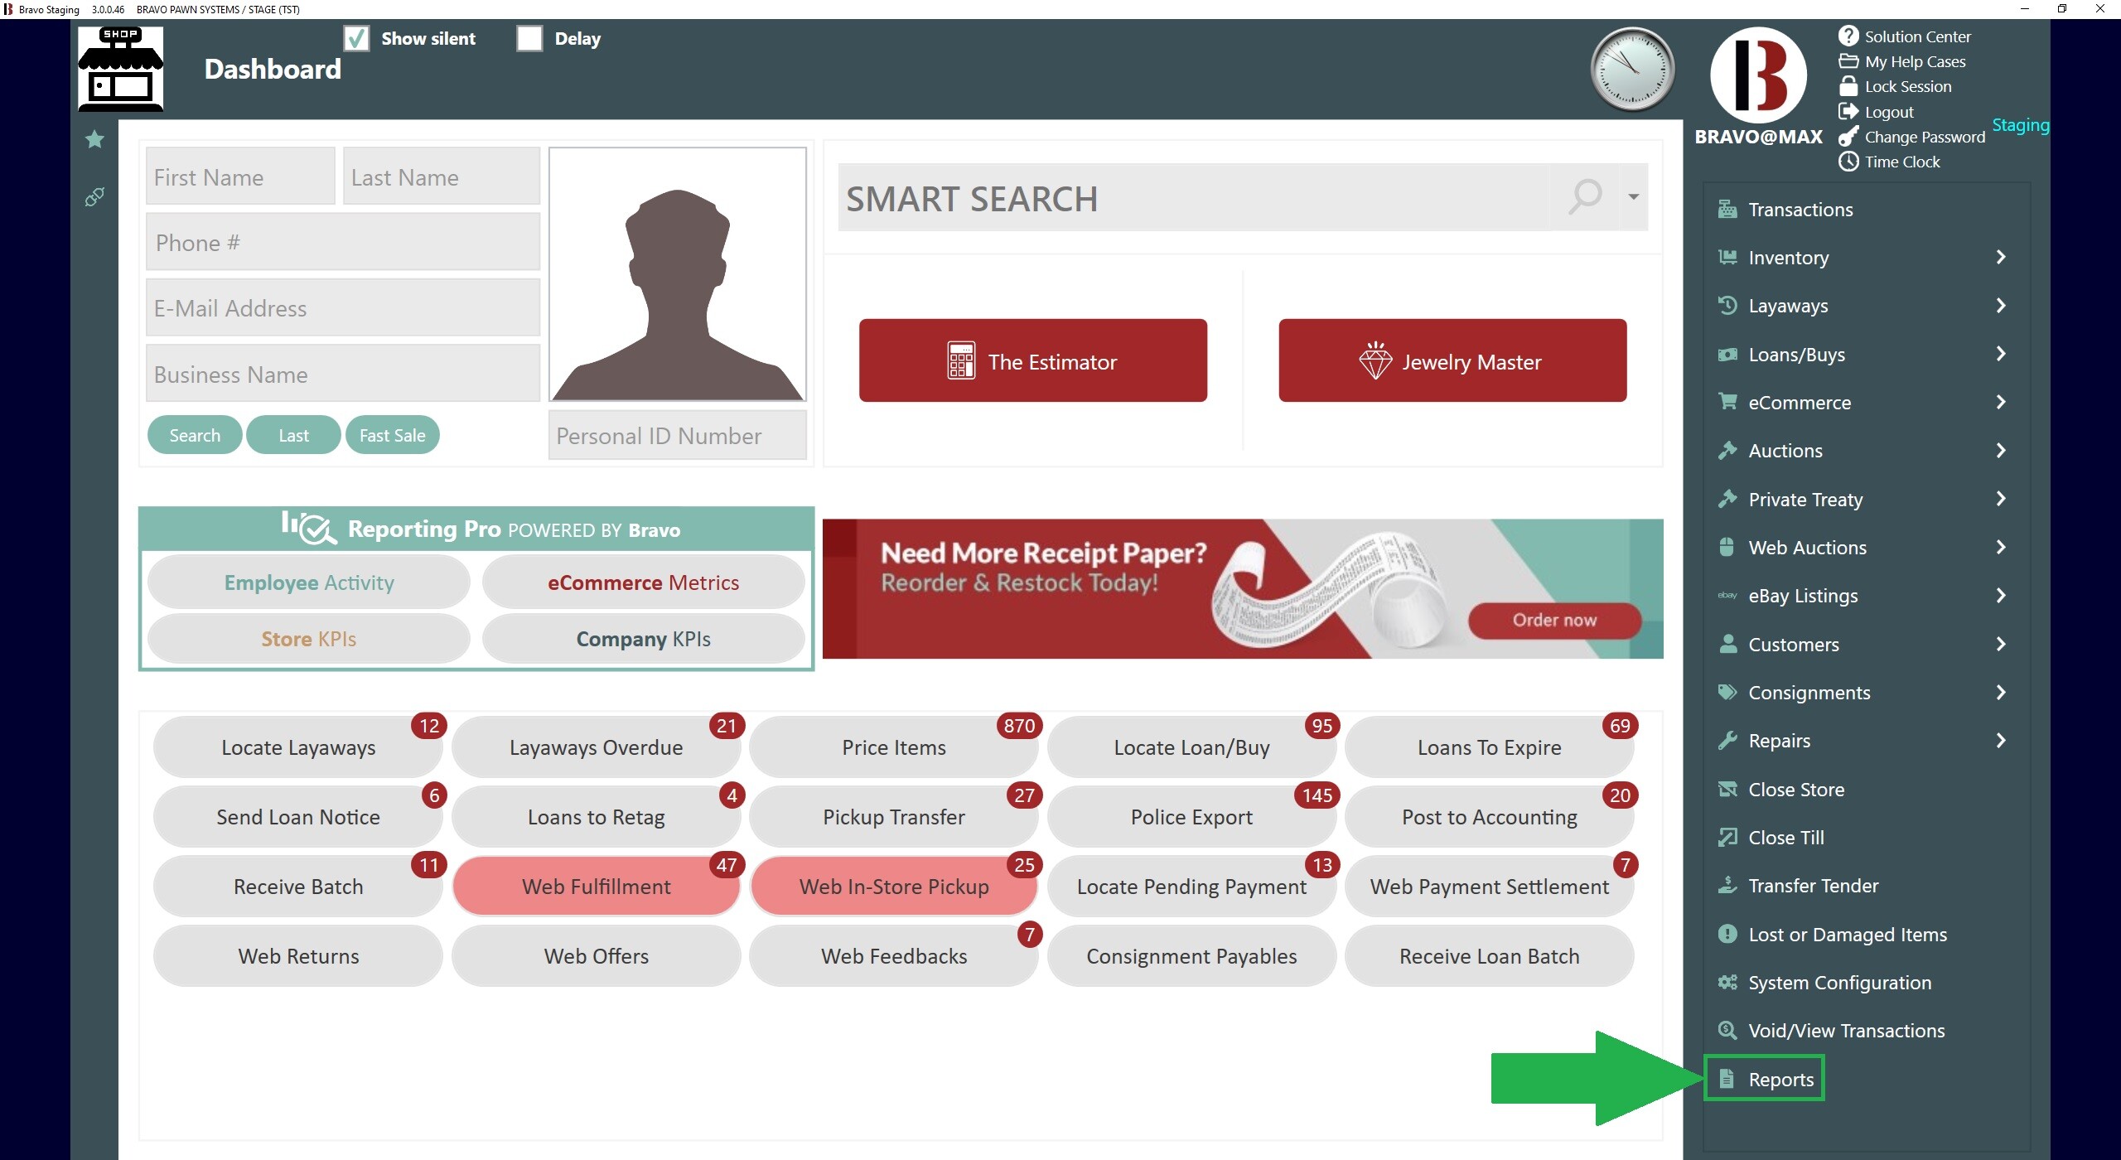Expand the eCommerce submenu chevron
This screenshot has width=2121, height=1160.
click(x=2001, y=402)
